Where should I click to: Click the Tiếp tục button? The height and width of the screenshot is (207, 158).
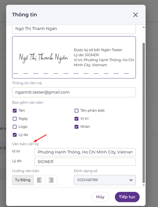tap(127, 197)
